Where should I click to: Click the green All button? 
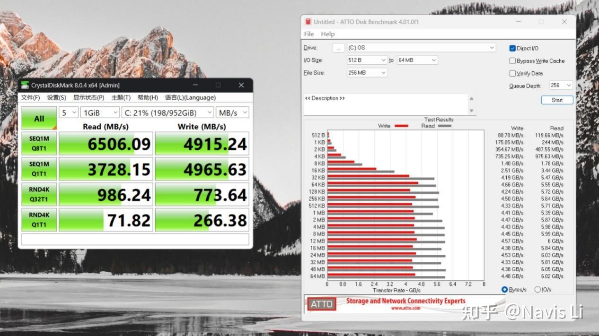click(39, 118)
